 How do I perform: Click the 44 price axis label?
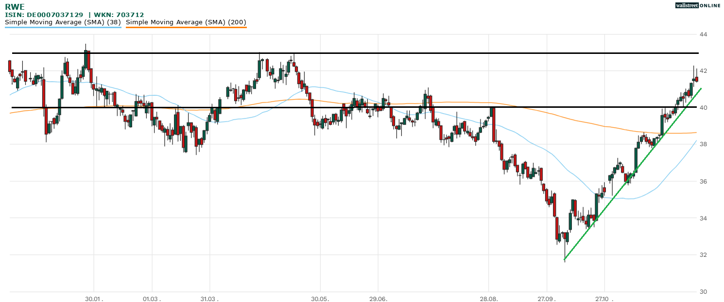pos(703,34)
